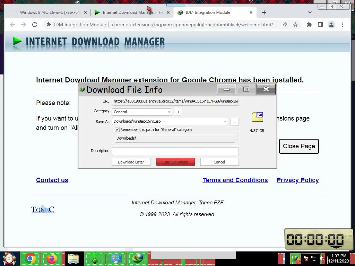Click the volume speaker tray icon
Screen dimensions: 355x266
point(322,258)
